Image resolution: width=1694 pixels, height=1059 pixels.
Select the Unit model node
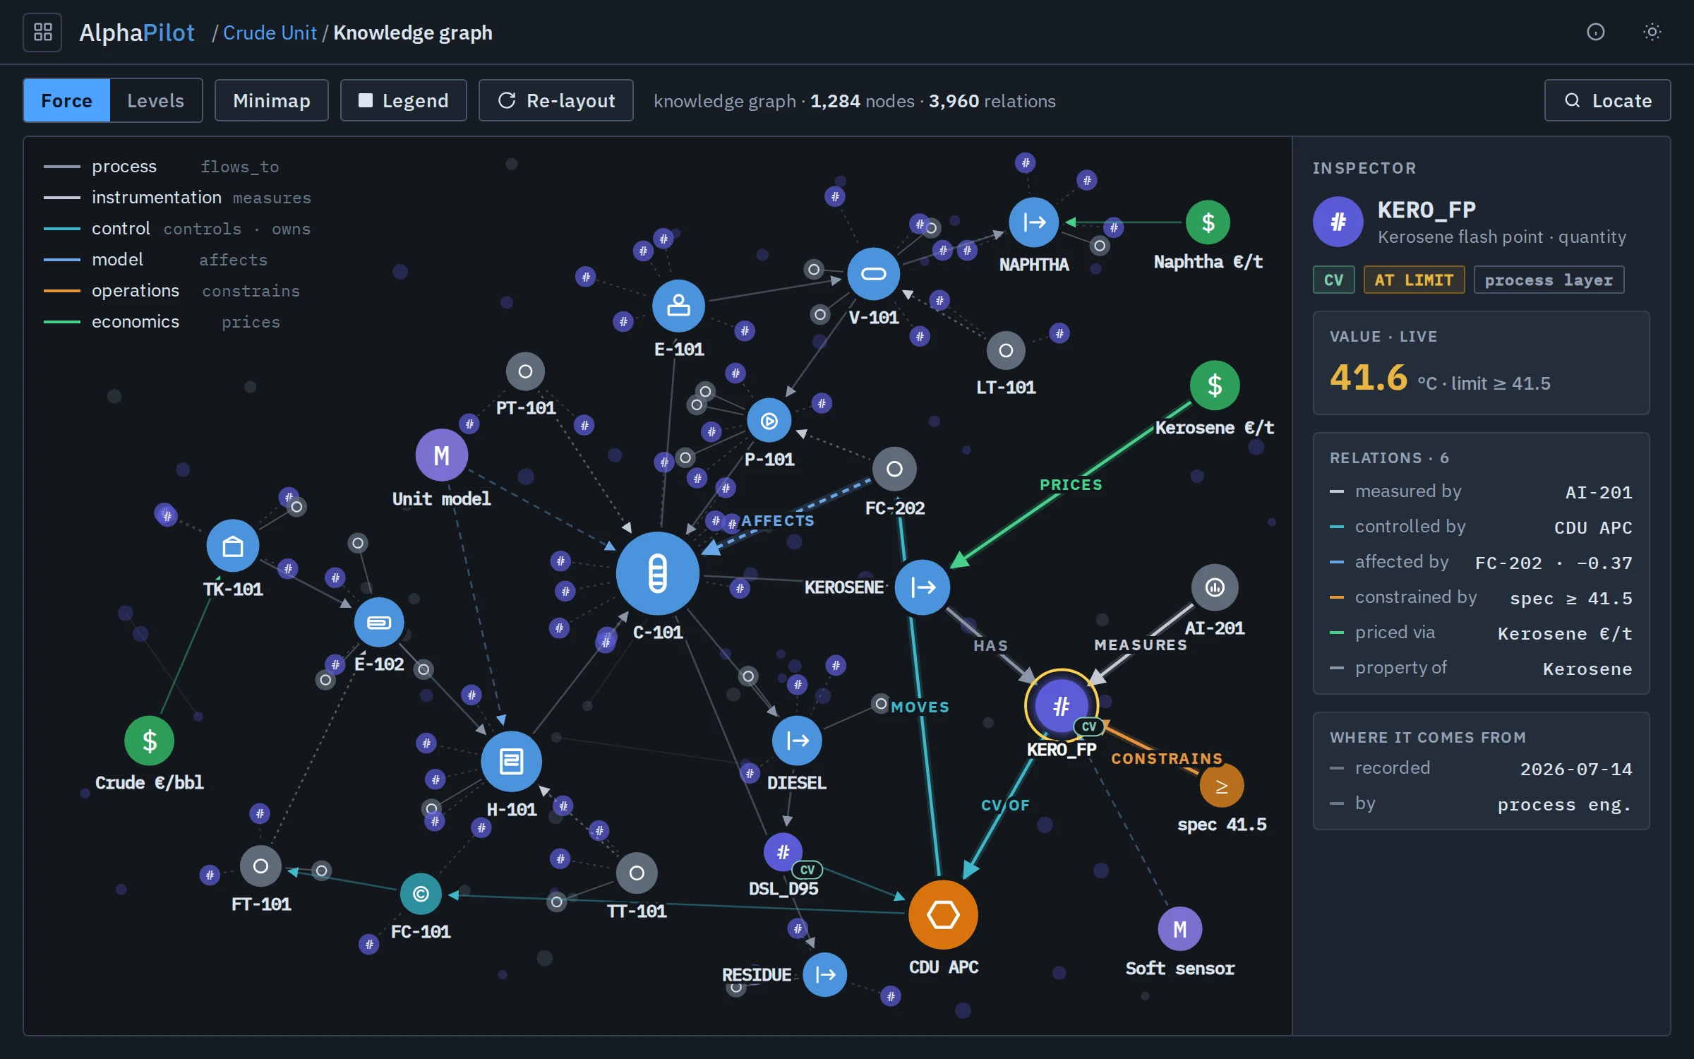(441, 455)
